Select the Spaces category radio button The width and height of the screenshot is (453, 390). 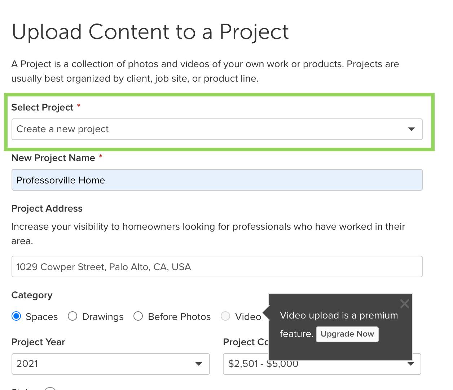[x=16, y=316]
